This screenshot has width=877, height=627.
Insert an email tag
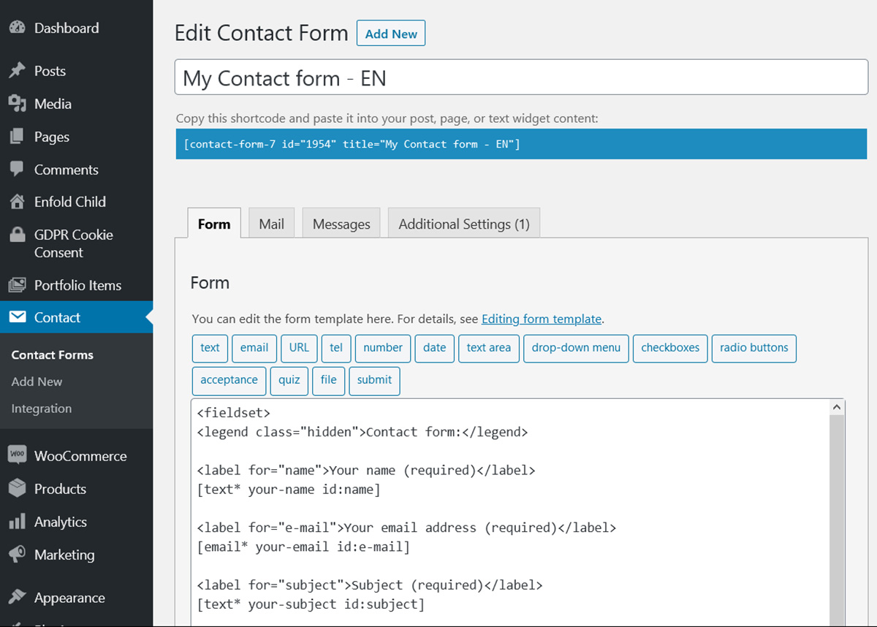[x=254, y=348]
